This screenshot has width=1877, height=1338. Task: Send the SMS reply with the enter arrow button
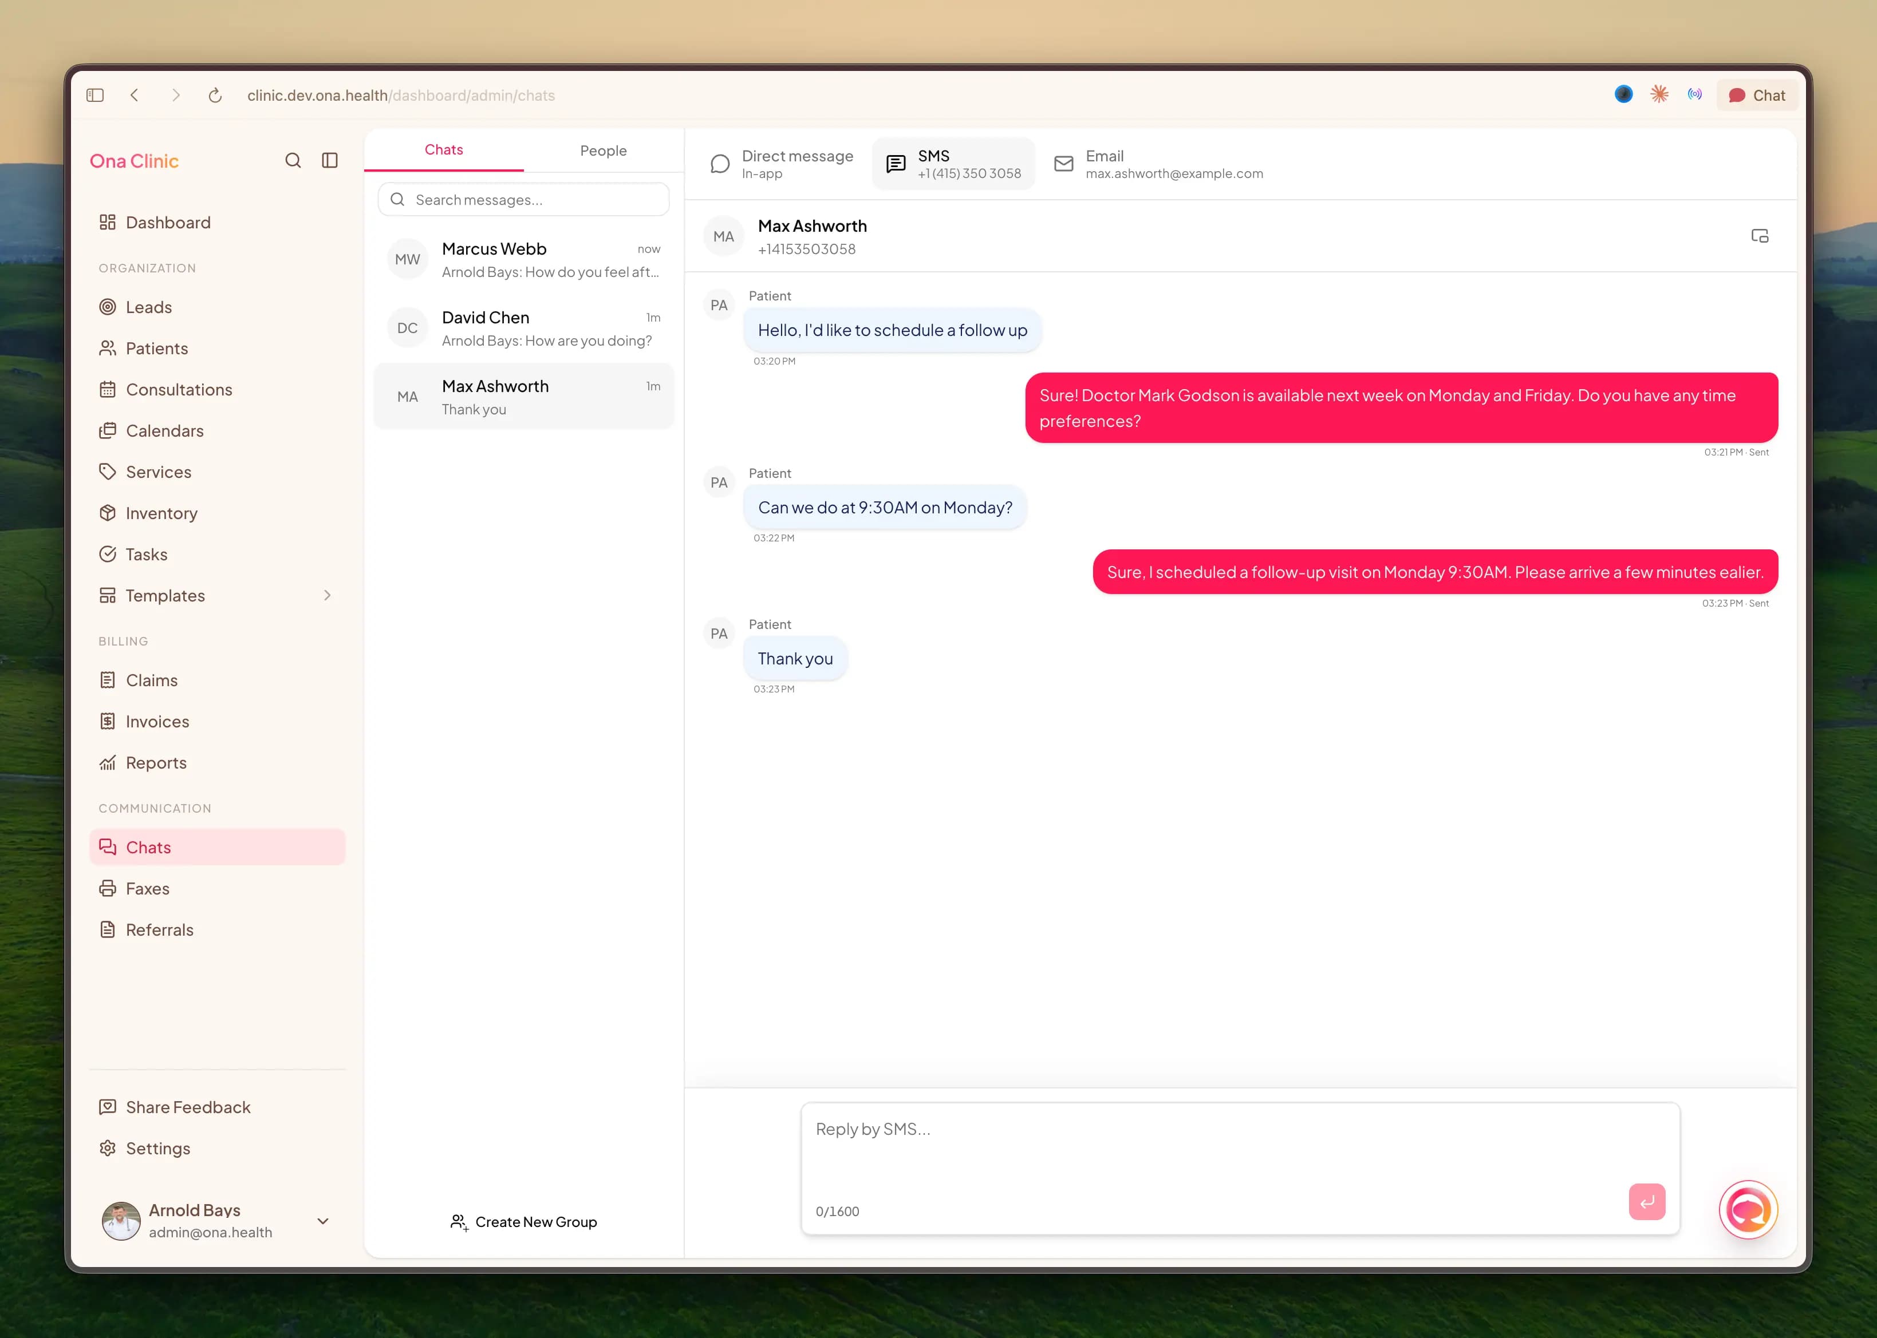[1646, 1202]
